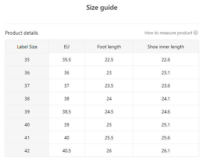Viewport: 201px width, 160px height.
Task: Click shoe inner length 26.1 cell
Action: [x=166, y=151]
